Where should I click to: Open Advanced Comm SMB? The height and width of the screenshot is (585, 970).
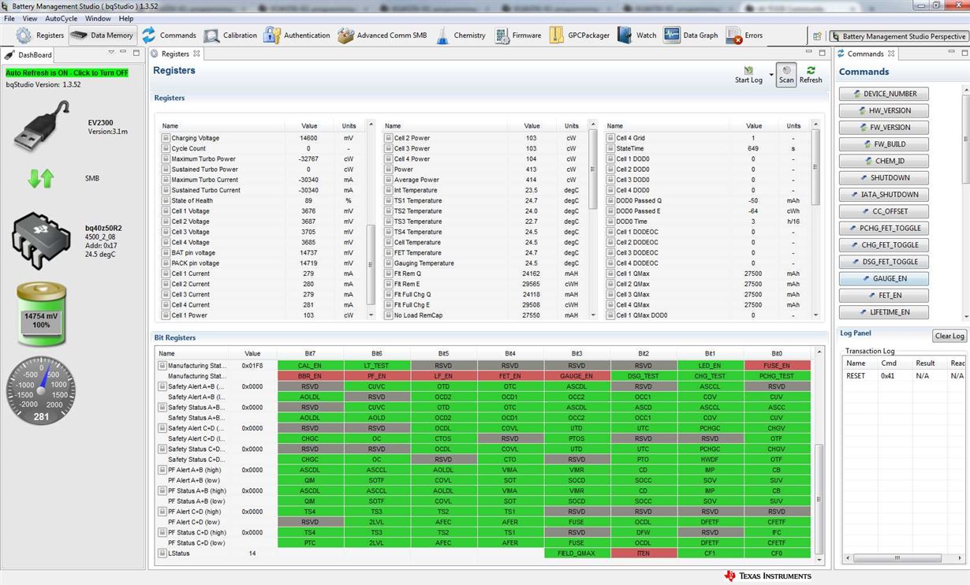pyautogui.click(x=382, y=35)
